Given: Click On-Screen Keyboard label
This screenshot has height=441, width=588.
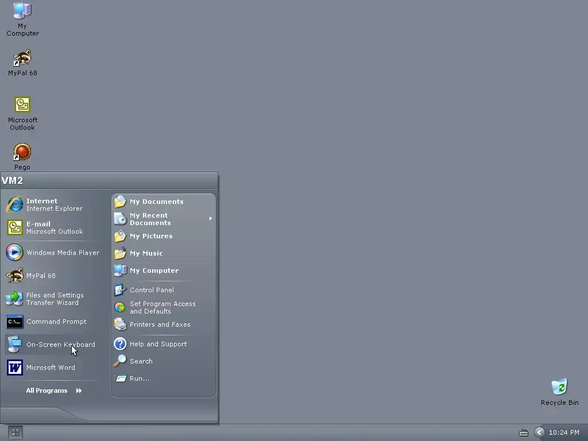Looking at the screenshot, I should (x=61, y=345).
